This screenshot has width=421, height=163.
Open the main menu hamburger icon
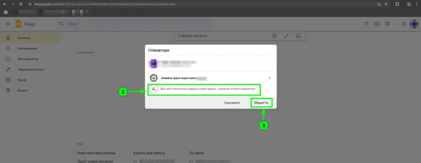click(8, 24)
